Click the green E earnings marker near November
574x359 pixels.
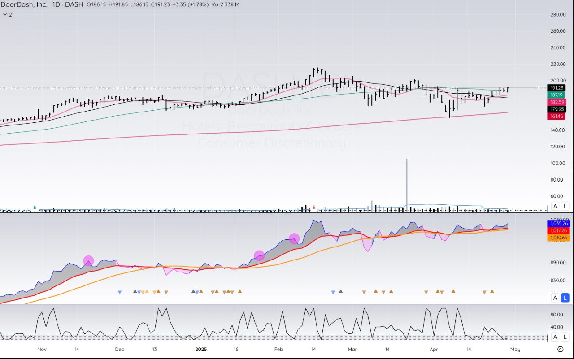point(34,207)
